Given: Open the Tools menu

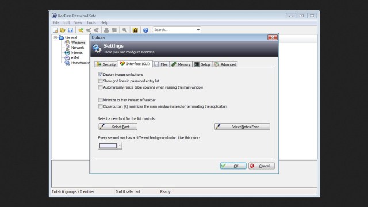Looking at the screenshot, I should pyautogui.click(x=91, y=22).
